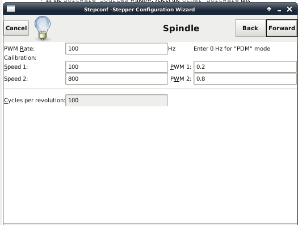Open the window menu icon in title bar
The width and height of the screenshot is (298, 225).
11,9
